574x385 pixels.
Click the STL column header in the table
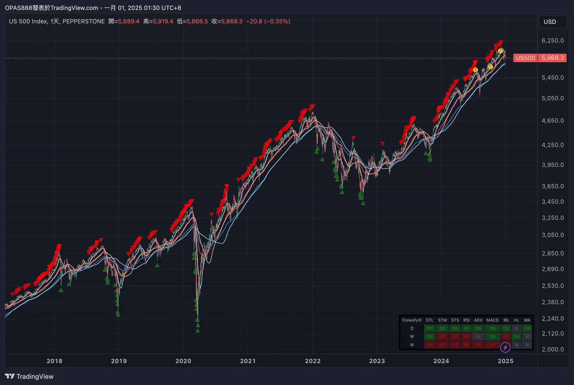[x=430, y=320]
